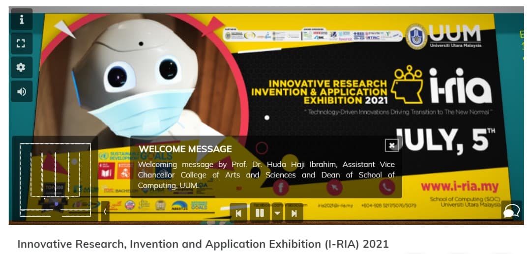The image size is (531, 254).
Task: Skip to the next scene button
Action: (x=294, y=213)
